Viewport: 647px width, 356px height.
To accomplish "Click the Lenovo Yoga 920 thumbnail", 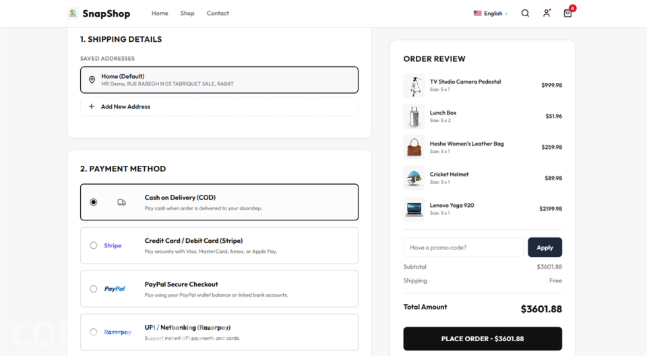I will click(414, 209).
